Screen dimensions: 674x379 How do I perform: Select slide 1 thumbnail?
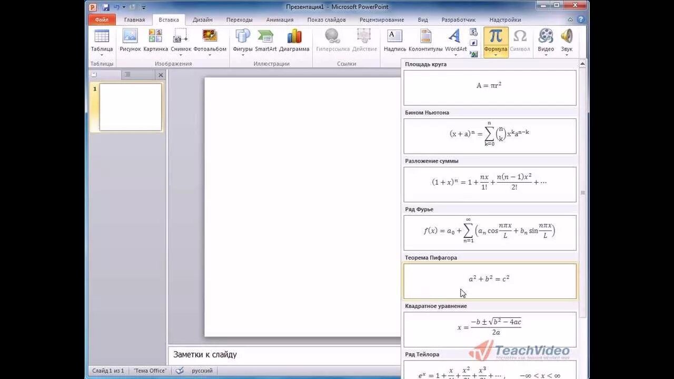coord(131,107)
